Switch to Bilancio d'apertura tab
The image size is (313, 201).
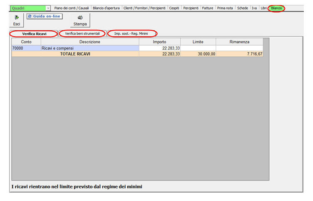[106, 8]
